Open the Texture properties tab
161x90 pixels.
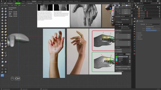tap(134, 54)
